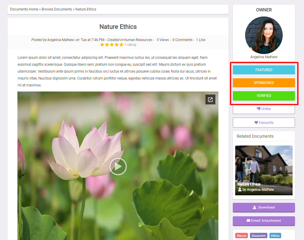Click owner name Angelina Mathew under photo
Screen dimensions: 304x240
(x=264, y=57)
